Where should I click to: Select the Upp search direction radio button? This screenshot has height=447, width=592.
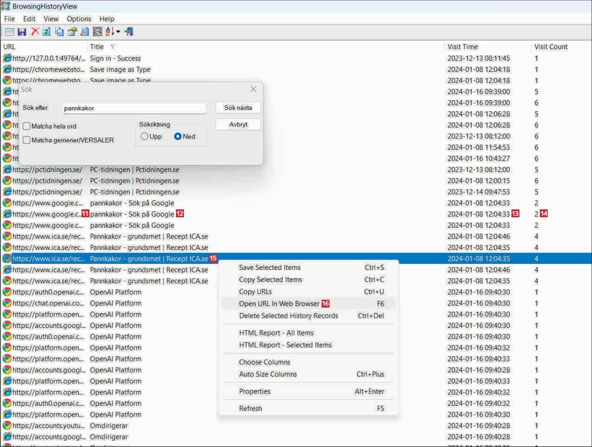[x=145, y=136]
